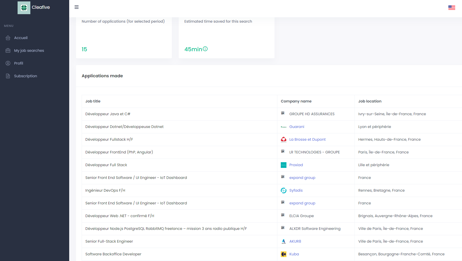462x261 pixels.
Task: Click the Besançon, Bourgogne-Franche-Comté location
Action: pyautogui.click(x=401, y=254)
